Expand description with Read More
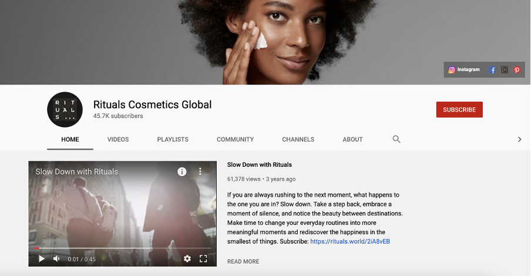Viewport: 531px width, 276px height. (243, 261)
